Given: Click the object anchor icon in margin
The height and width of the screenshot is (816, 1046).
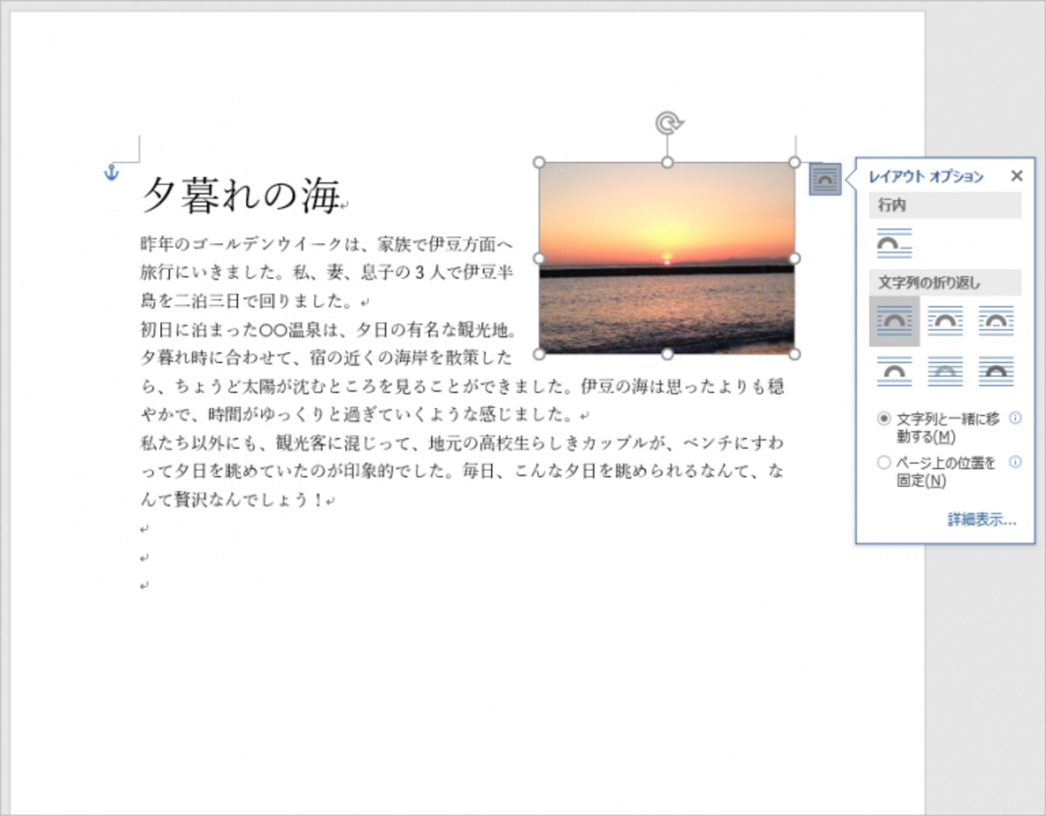Looking at the screenshot, I should tap(111, 173).
